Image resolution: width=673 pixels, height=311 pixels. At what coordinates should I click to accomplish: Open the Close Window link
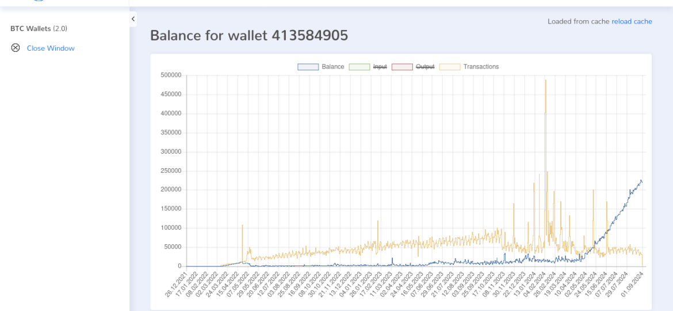point(51,48)
